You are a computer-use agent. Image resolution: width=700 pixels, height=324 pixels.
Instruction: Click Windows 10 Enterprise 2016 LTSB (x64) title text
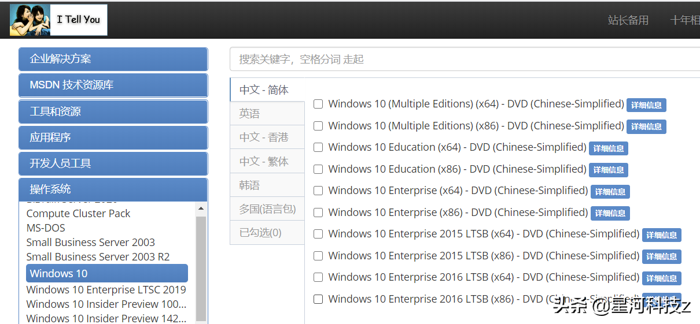tap(484, 277)
